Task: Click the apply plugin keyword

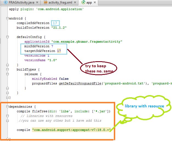Action: tap(14, 9)
